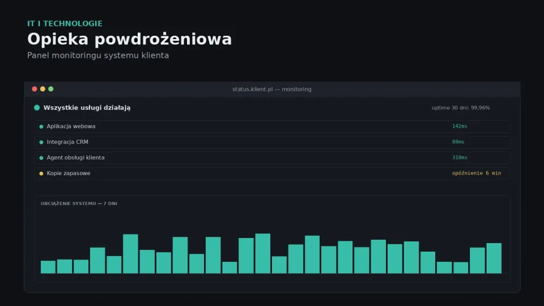
Task: Click the Opieka powdrożeniowa slide title
Action: tap(129, 39)
